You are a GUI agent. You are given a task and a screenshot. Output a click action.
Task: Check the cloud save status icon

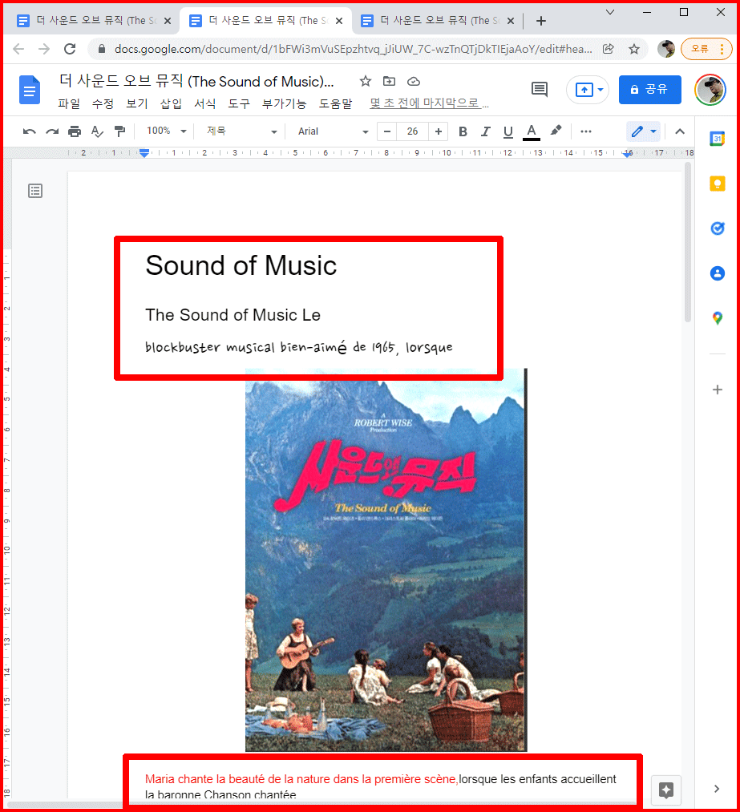[413, 81]
